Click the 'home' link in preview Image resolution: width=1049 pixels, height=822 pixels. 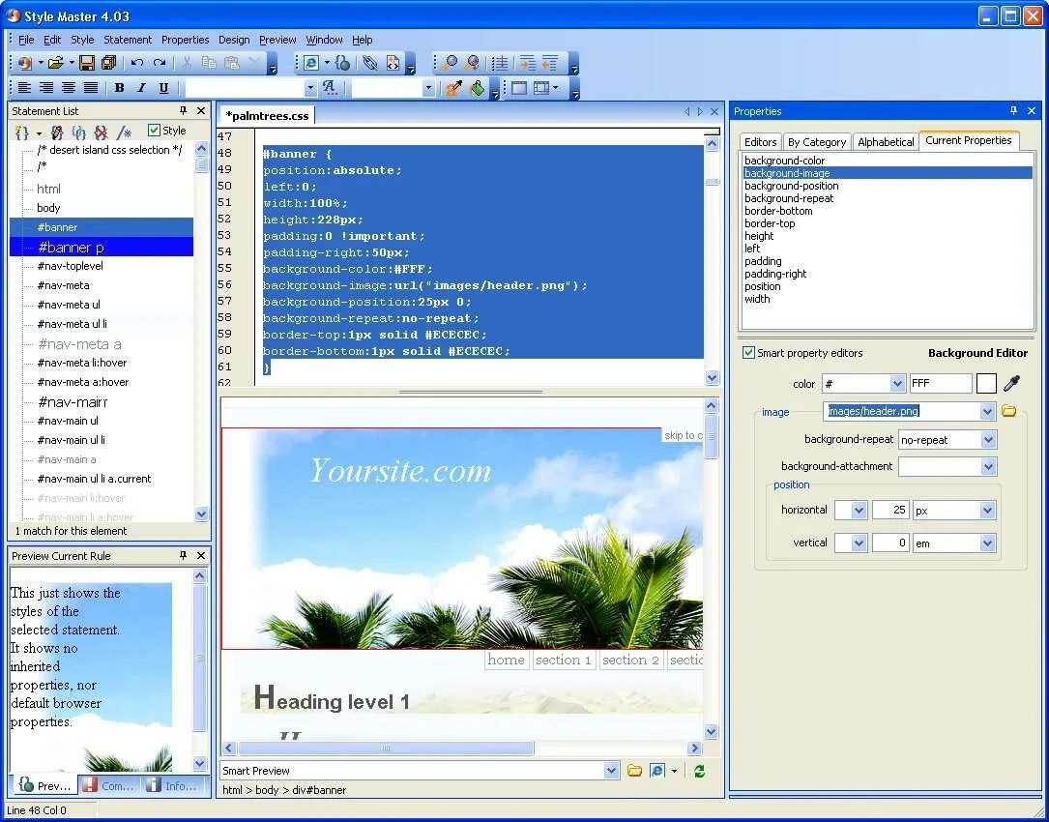[x=507, y=660]
